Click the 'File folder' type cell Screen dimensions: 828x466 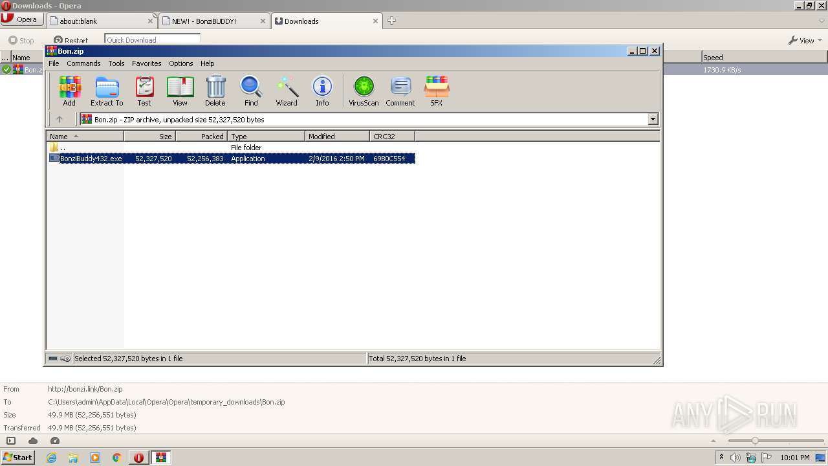pyautogui.click(x=246, y=148)
